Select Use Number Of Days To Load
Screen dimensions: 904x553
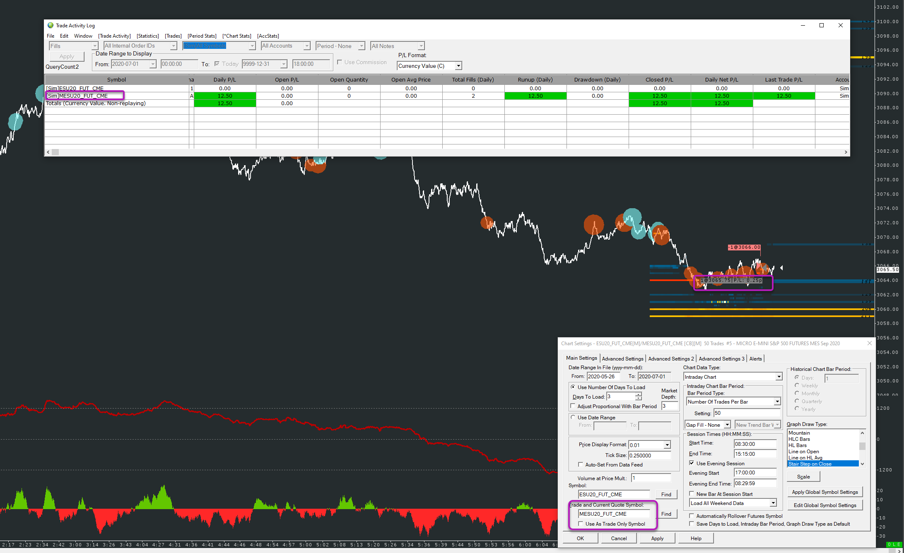(x=573, y=387)
